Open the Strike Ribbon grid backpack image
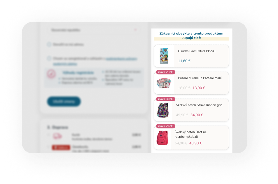Image resolution: width=278 pixels, height=184 pixels. click(x=163, y=110)
